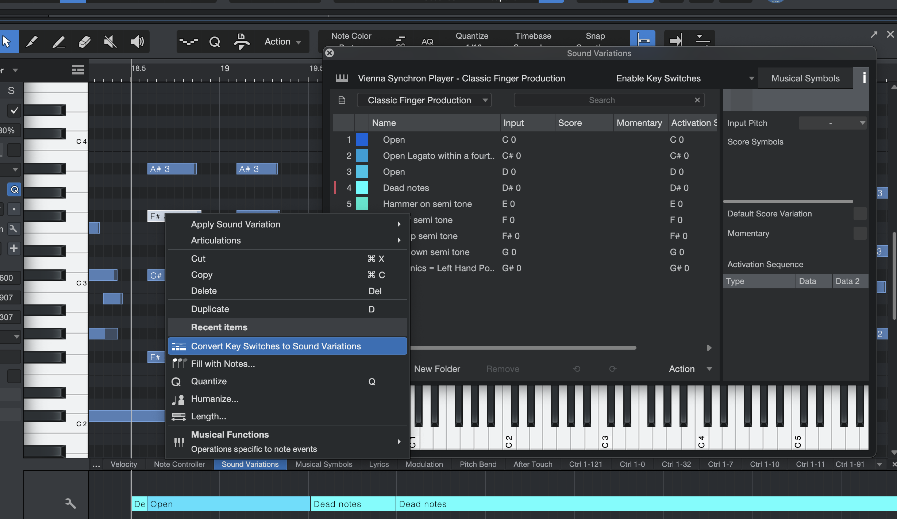Toggle the blue Q quantize button in sidebar

coord(14,189)
